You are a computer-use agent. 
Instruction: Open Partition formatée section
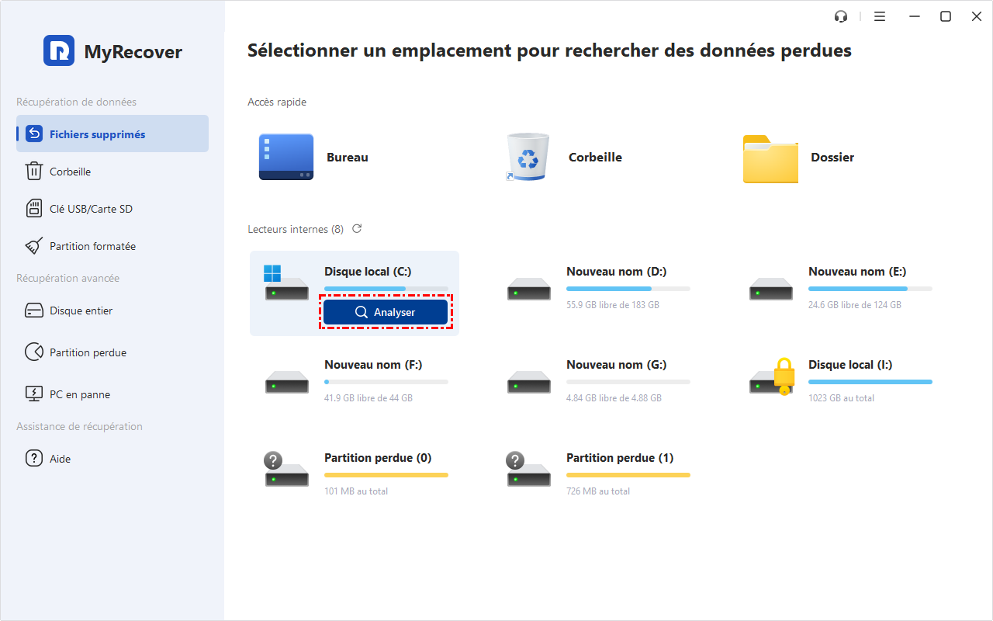pos(92,246)
